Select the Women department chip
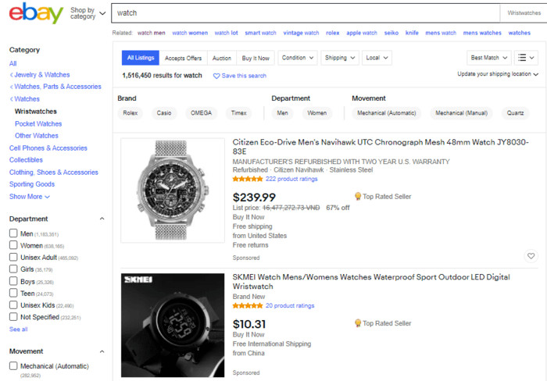This screenshot has height=381, width=547. point(317,113)
